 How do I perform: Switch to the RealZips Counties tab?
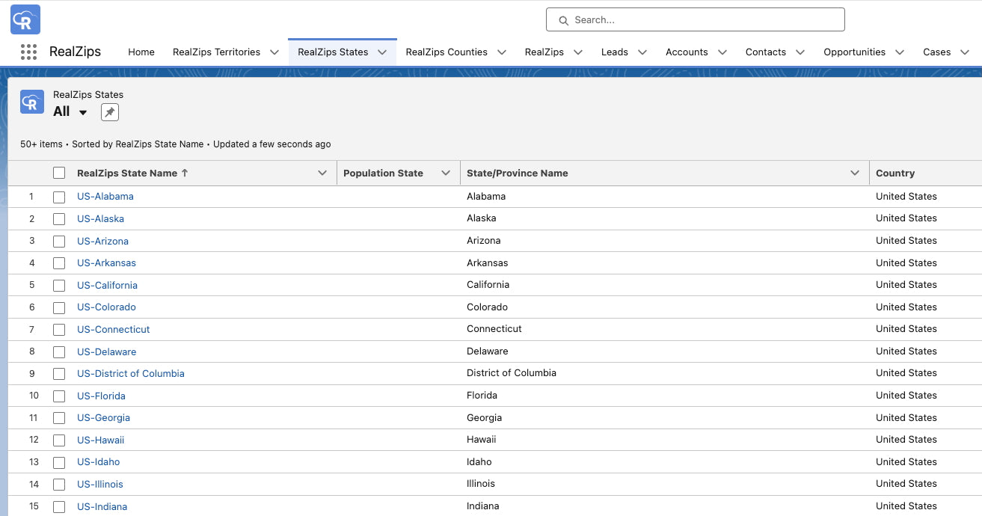pos(446,52)
